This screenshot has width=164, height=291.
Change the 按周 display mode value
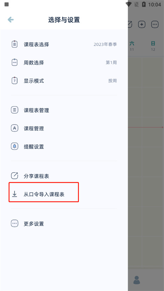pos(112,81)
